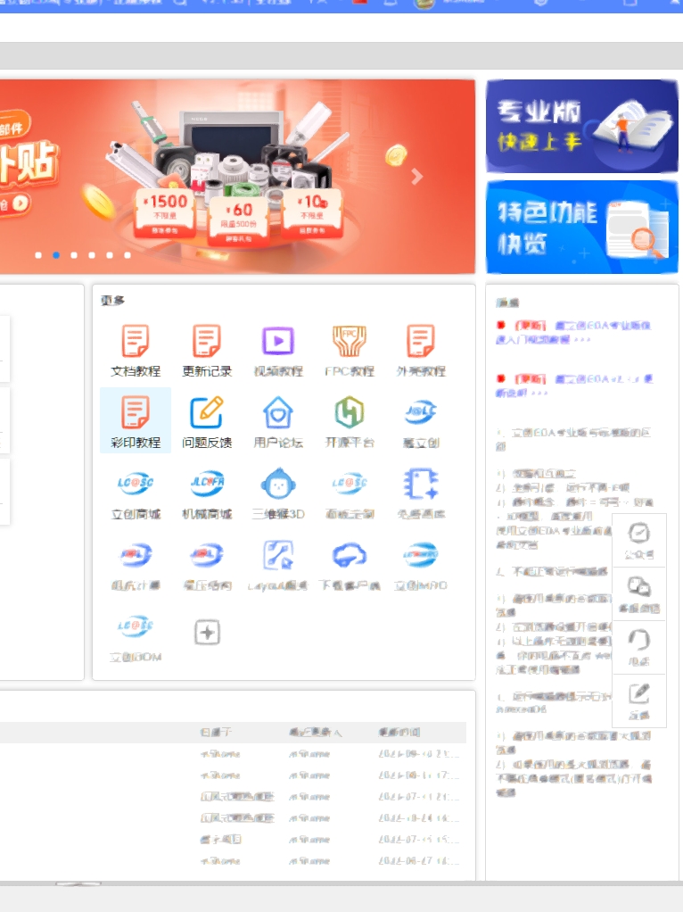Viewport: 683px width, 912px height.
Task: Open the 立创MRO shortcut icon
Action: [x=421, y=555]
